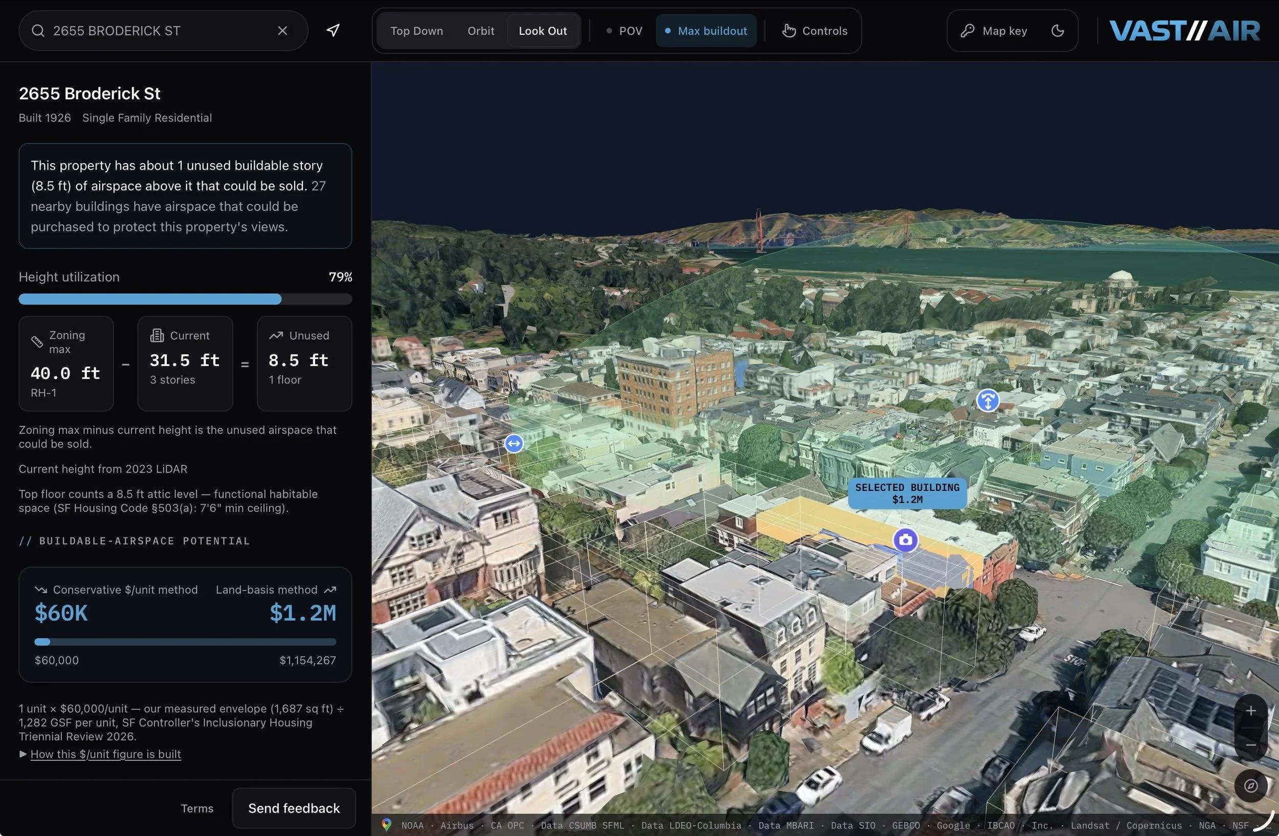Zoom out with the minus button
The image size is (1279, 836).
(x=1250, y=744)
